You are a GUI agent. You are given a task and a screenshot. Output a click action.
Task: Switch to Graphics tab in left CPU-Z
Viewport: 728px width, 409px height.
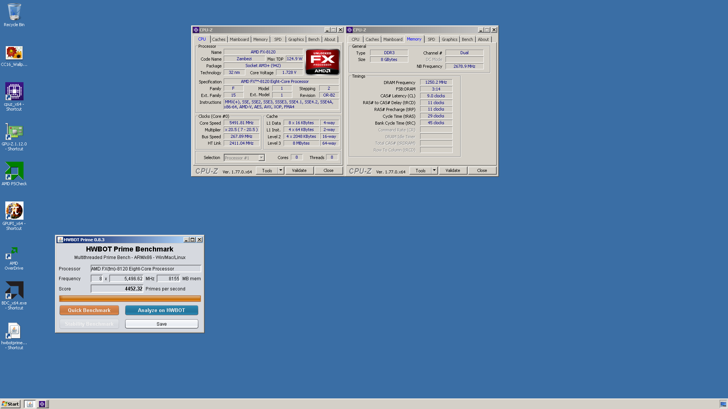[296, 39]
